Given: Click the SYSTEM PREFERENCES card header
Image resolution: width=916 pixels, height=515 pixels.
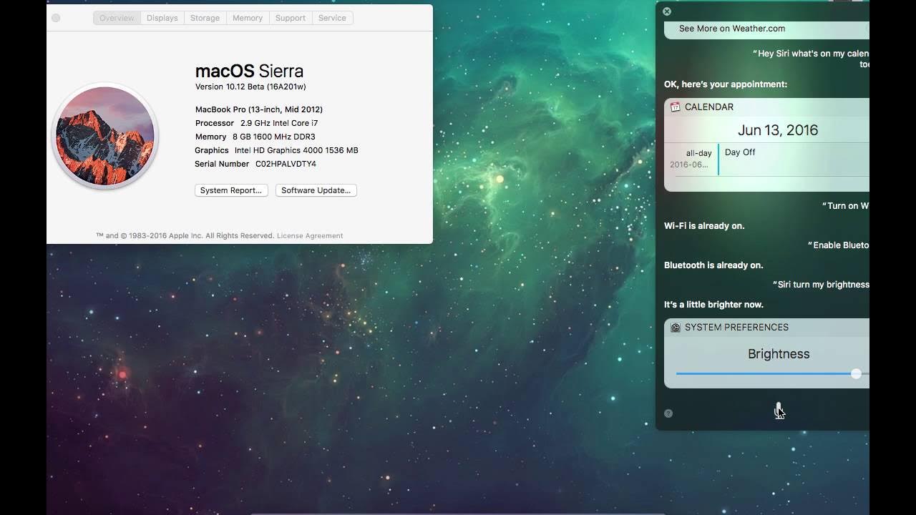Looking at the screenshot, I should (736, 327).
